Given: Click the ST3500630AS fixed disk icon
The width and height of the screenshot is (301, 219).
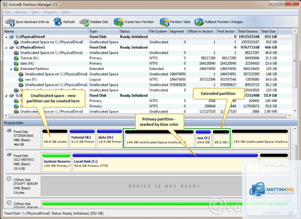Looking at the screenshot, I should point(9,131).
